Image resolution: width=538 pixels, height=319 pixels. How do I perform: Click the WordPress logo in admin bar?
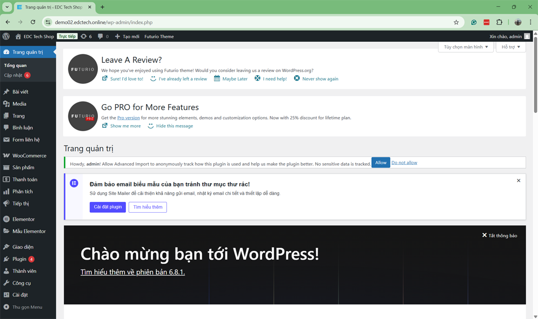click(6, 37)
